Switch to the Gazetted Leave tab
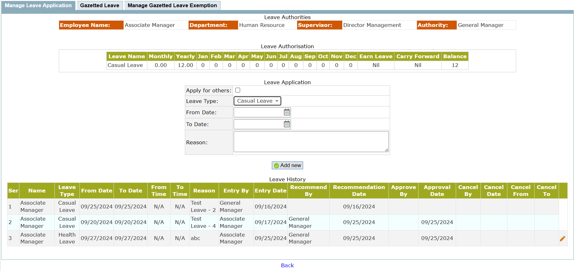574x271 pixels. (99, 5)
